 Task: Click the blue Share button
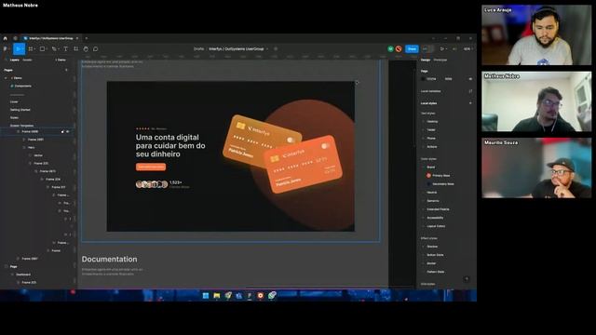[412, 49]
